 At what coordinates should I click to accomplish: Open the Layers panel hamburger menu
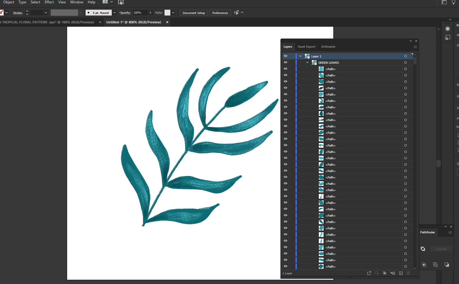[x=415, y=47]
